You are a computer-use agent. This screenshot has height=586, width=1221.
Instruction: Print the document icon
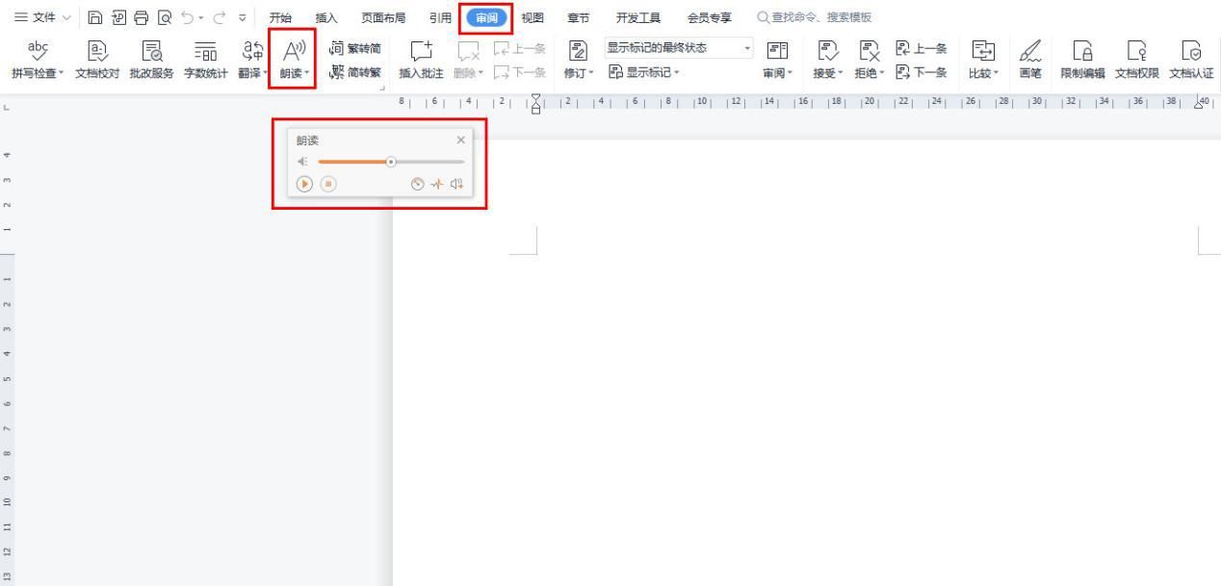(x=140, y=17)
